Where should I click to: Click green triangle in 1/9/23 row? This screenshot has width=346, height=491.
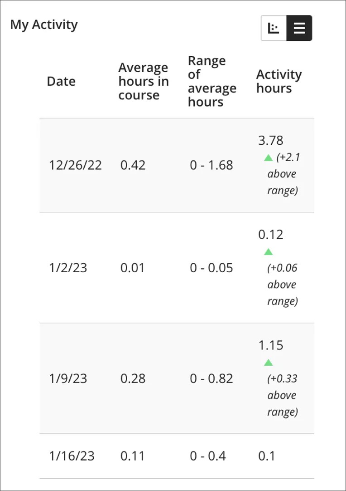[268, 363]
